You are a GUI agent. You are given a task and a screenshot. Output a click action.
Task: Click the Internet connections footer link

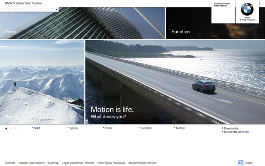point(32,163)
